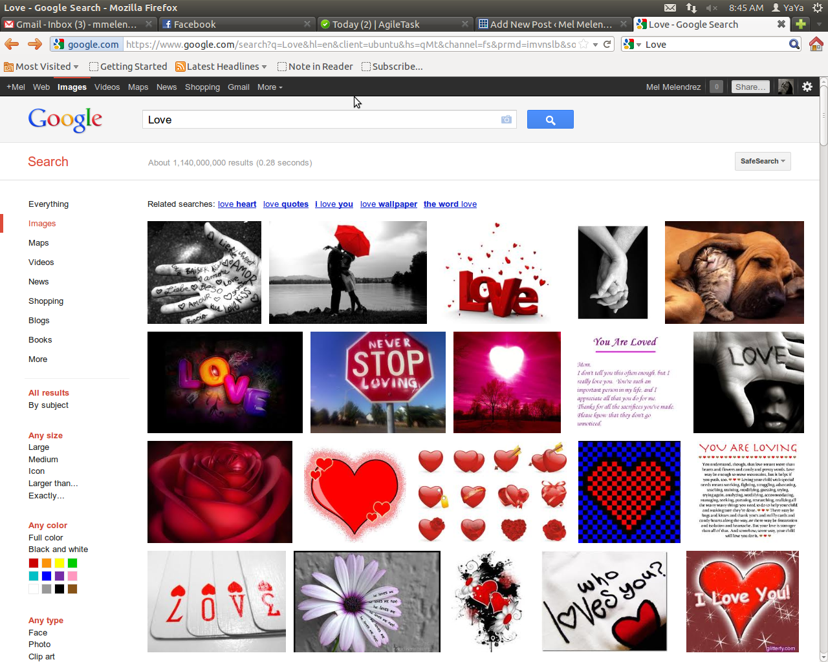
Task: Click the browser forward arrow
Action: click(35, 44)
